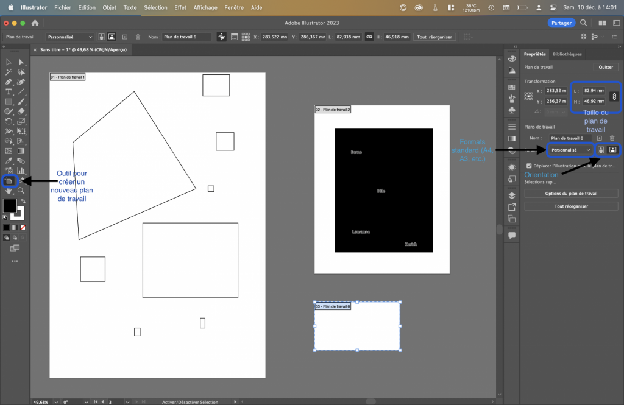Toggle "Déplacer l'illustration" checkbox
This screenshot has width=624, height=405.
tap(528, 166)
